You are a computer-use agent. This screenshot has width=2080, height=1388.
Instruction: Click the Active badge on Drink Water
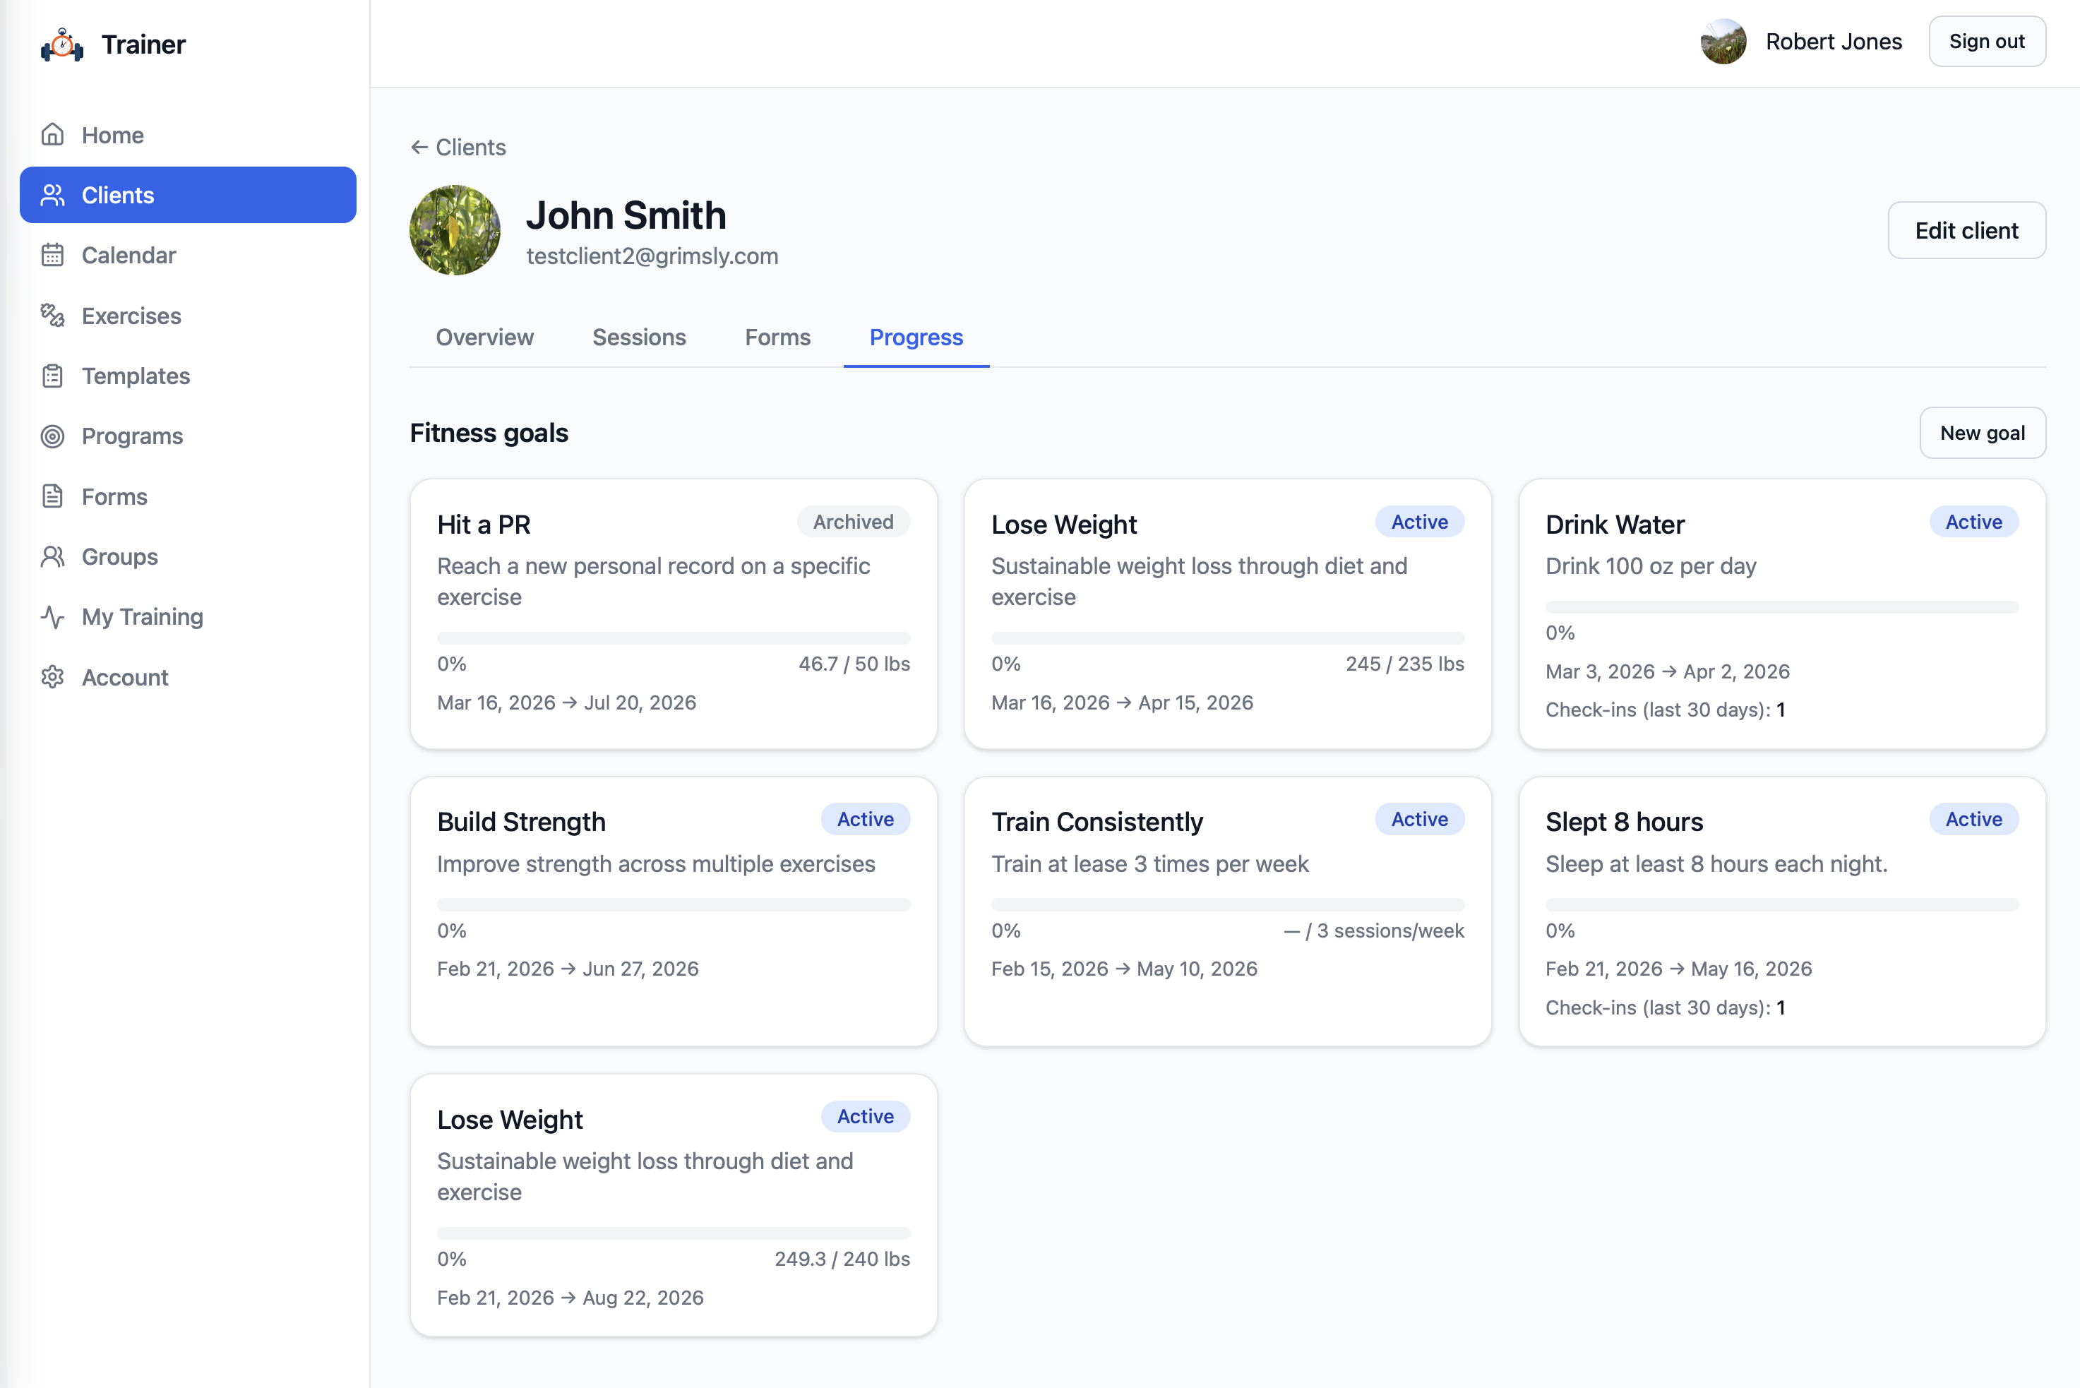[1973, 522]
